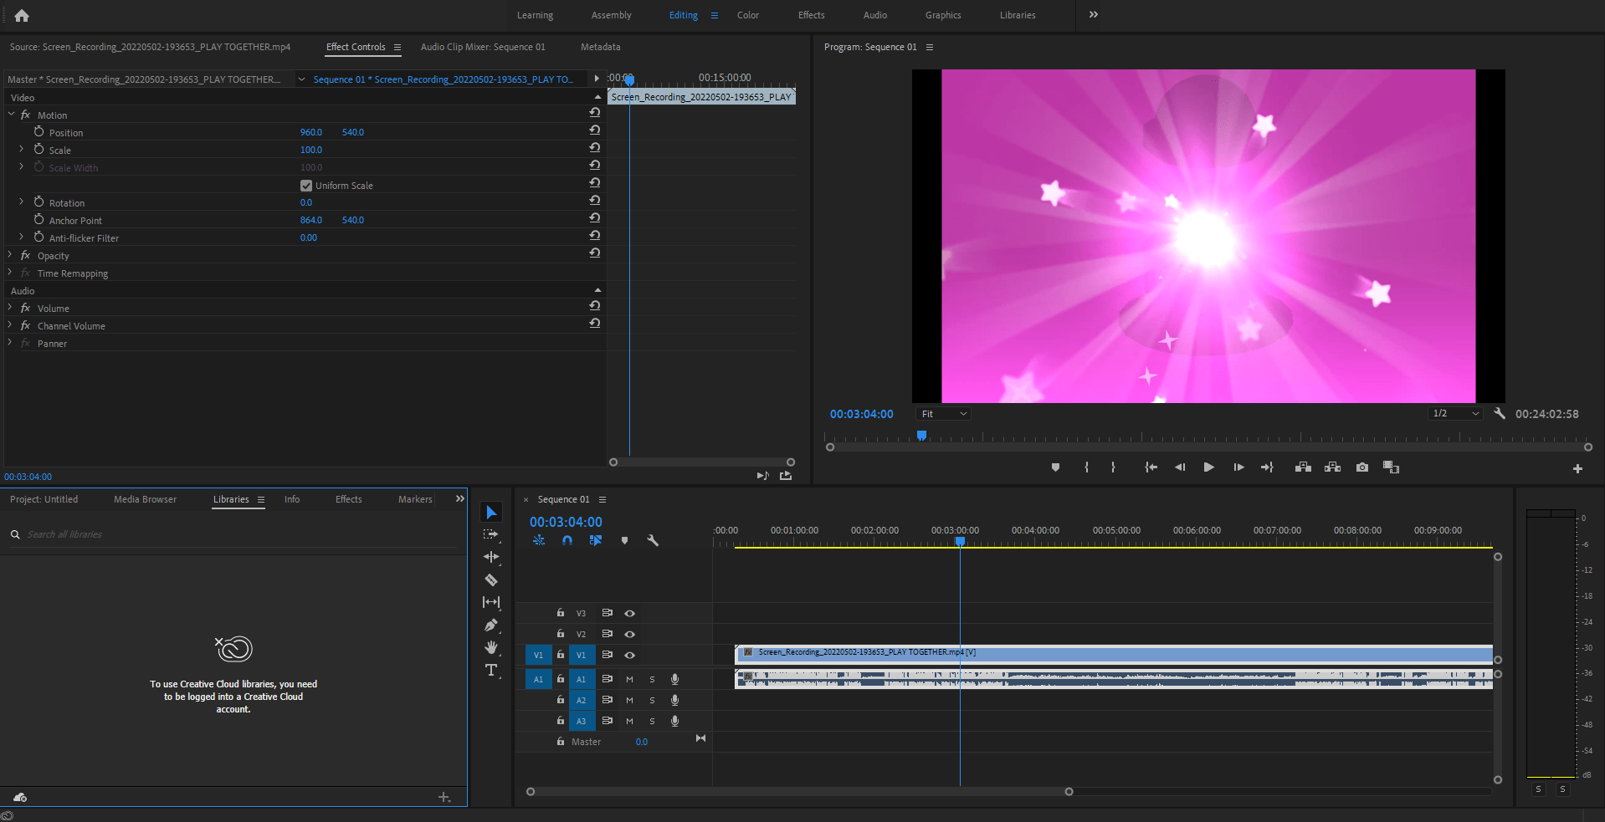Click the timeline timecode field 00:03:04:00
The height and width of the screenshot is (822, 1605).
coord(565,521)
